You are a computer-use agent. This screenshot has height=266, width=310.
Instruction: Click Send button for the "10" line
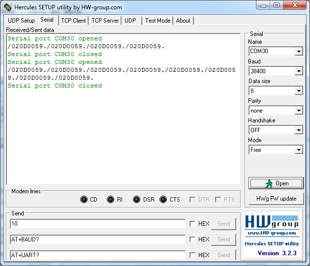point(223,224)
